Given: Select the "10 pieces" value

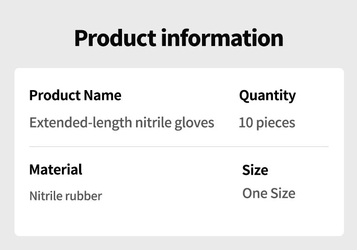Looking at the screenshot, I should 267,123.
